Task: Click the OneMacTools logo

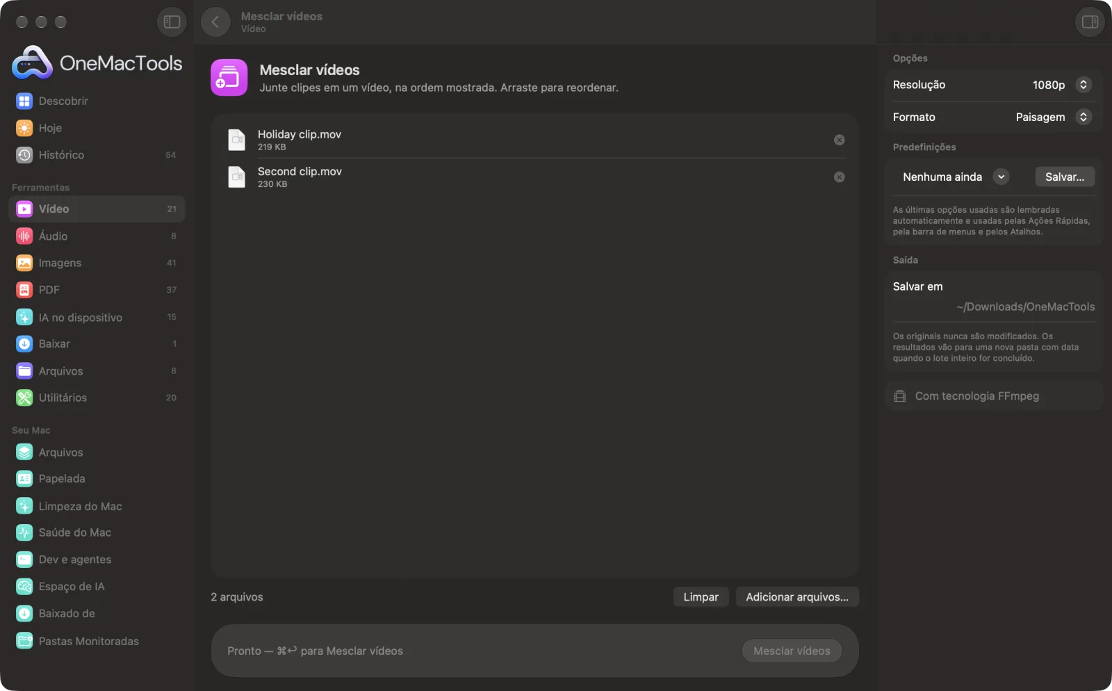Action: (x=97, y=63)
